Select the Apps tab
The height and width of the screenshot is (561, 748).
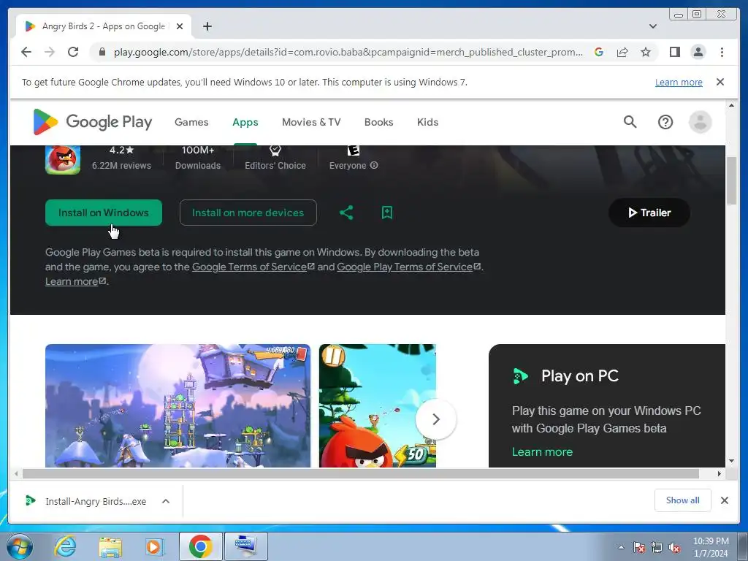[x=245, y=122]
